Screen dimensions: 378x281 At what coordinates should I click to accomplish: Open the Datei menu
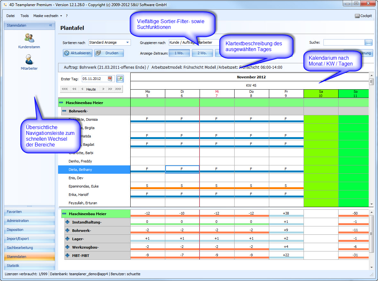point(11,16)
